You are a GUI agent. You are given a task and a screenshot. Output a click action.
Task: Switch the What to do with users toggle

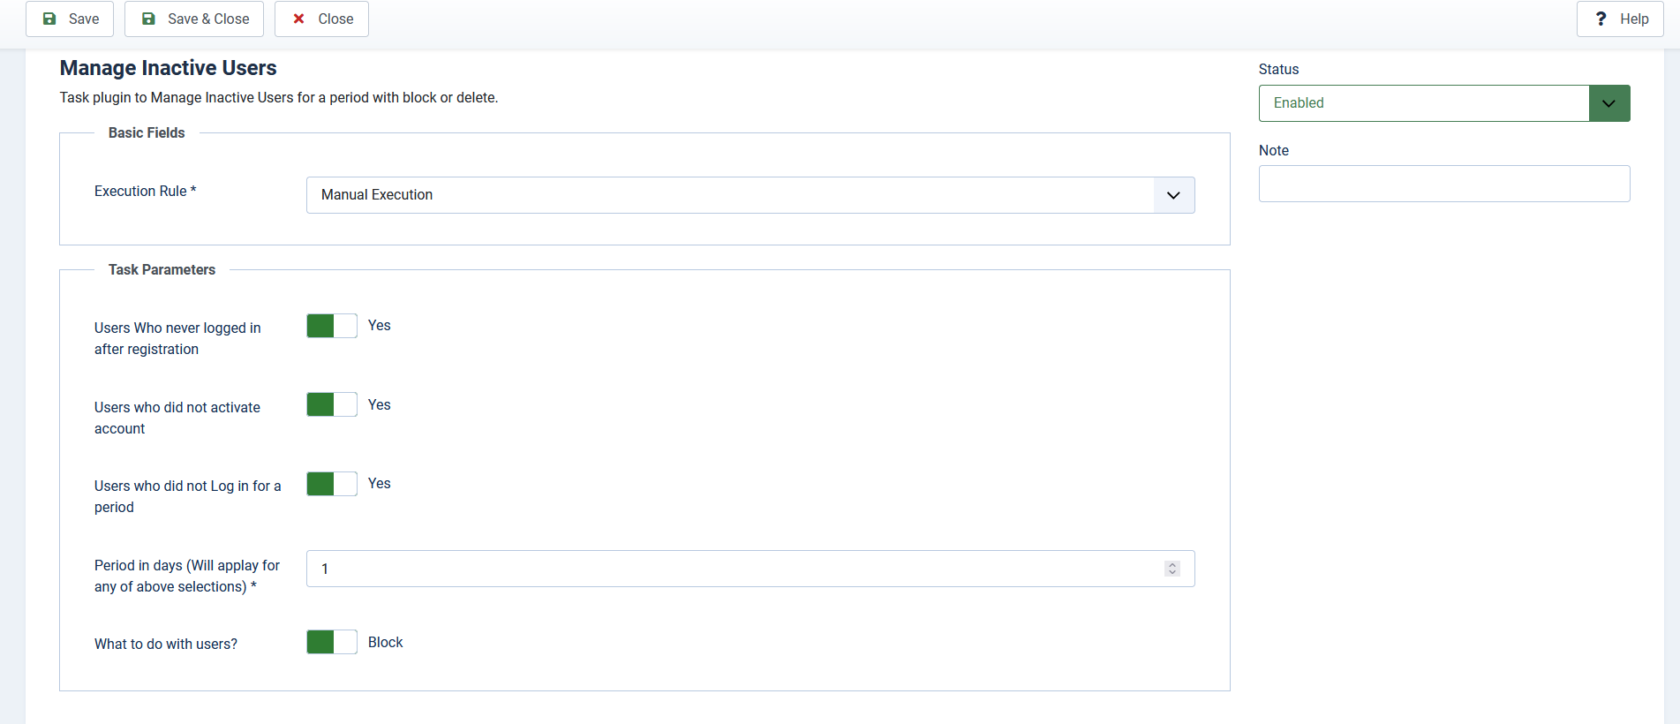(332, 642)
